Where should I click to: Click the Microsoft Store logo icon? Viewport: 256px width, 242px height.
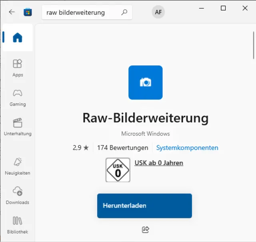click(28, 12)
